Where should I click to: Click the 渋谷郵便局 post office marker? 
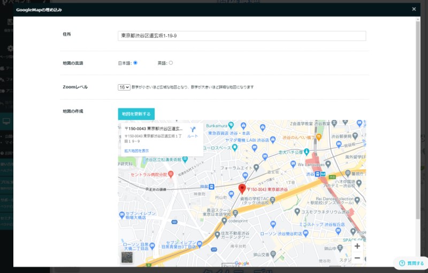pos(355,135)
